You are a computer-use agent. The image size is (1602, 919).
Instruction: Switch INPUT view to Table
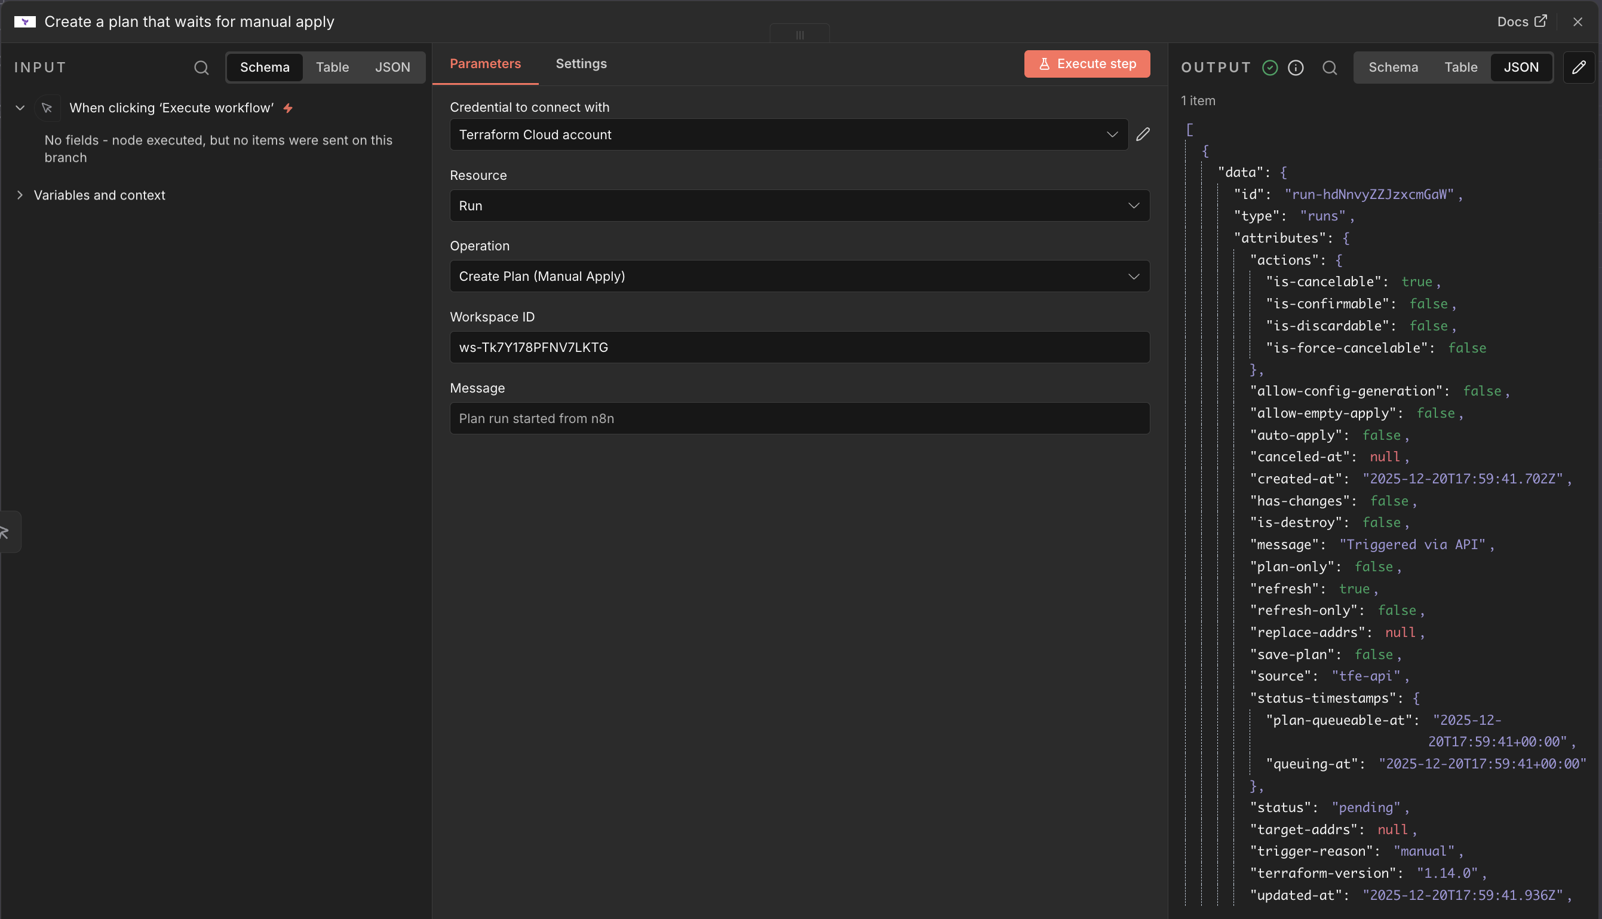(x=332, y=68)
